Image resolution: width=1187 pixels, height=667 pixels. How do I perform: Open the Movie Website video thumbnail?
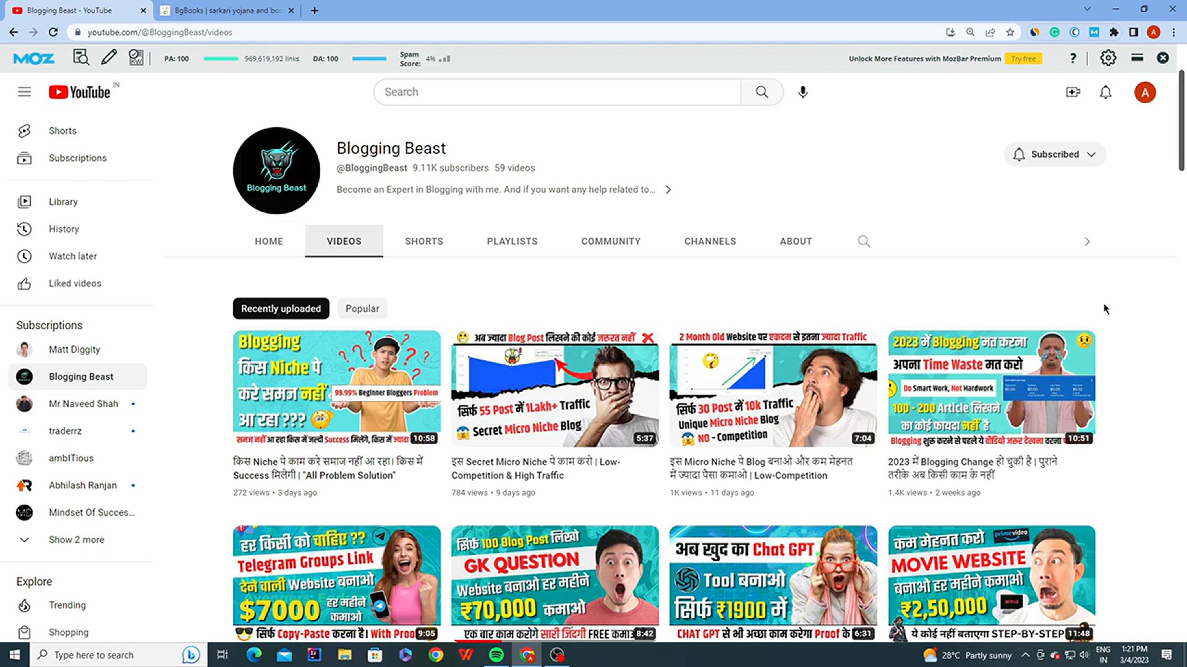(x=992, y=584)
